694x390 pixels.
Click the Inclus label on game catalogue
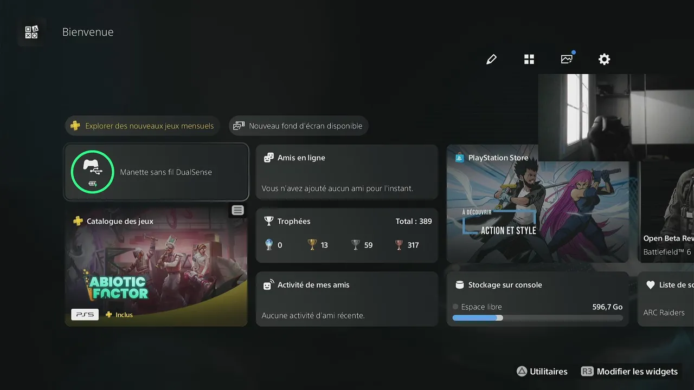pos(124,315)
